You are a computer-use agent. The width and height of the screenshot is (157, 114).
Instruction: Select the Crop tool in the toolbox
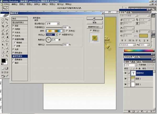click(x=3, y=26)
